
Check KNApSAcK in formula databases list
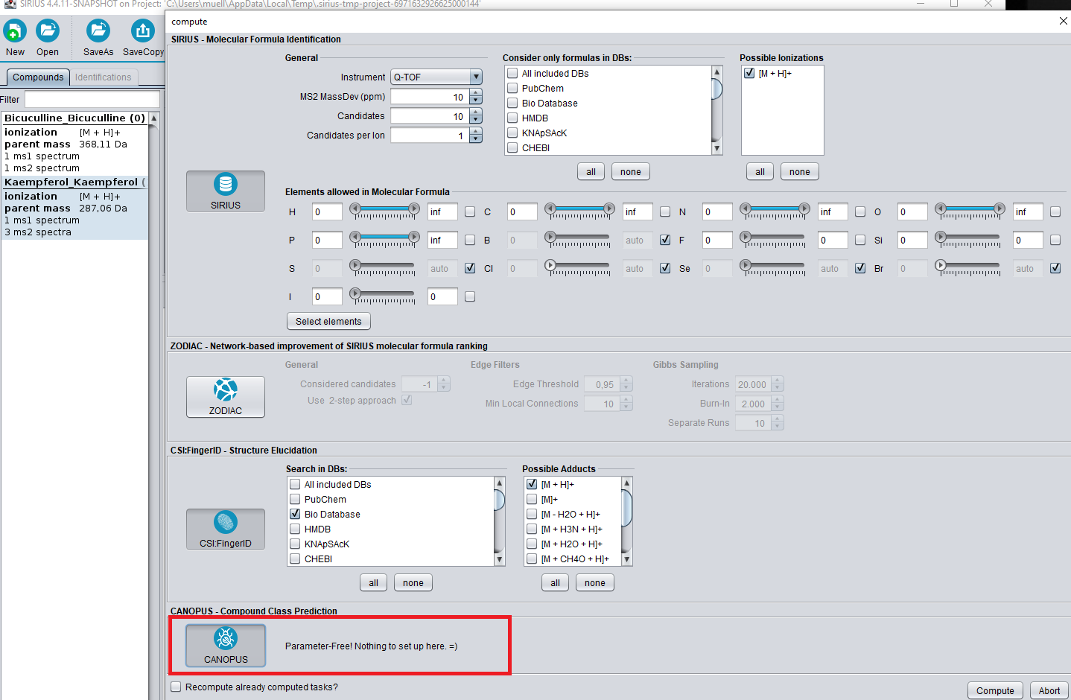point(512,133)
